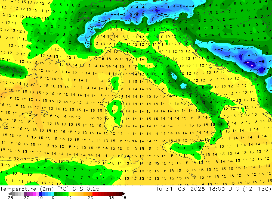Select the dark green swatch right of the 0 mark
The image size is (272, 199).
[55, 194]
